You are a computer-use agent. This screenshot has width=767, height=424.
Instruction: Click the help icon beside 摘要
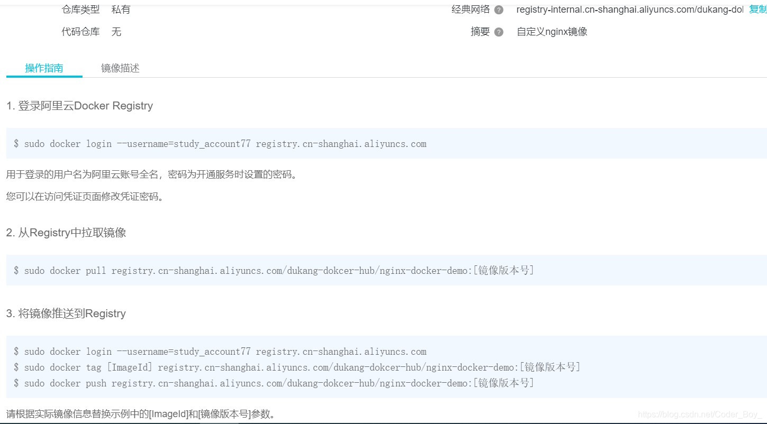pos(499,32)
